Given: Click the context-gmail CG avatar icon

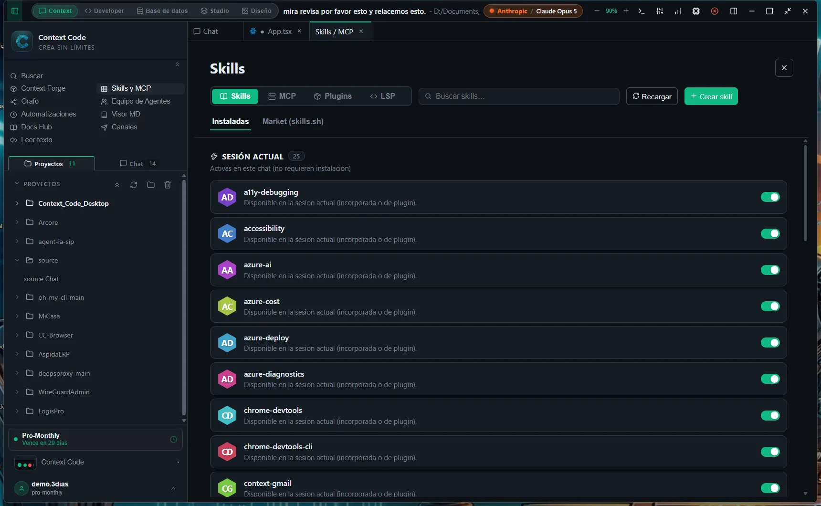Looking at the screenshot, I should 227,488.
